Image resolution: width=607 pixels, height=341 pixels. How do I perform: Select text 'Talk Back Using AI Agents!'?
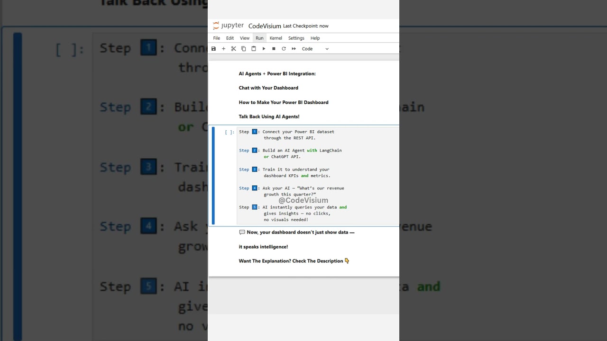pos(269,117)
